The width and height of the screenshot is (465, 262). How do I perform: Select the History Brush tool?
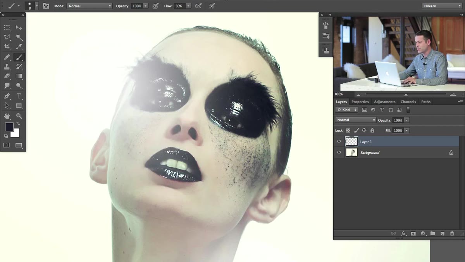pyautogui.click(x=19, y=67)
